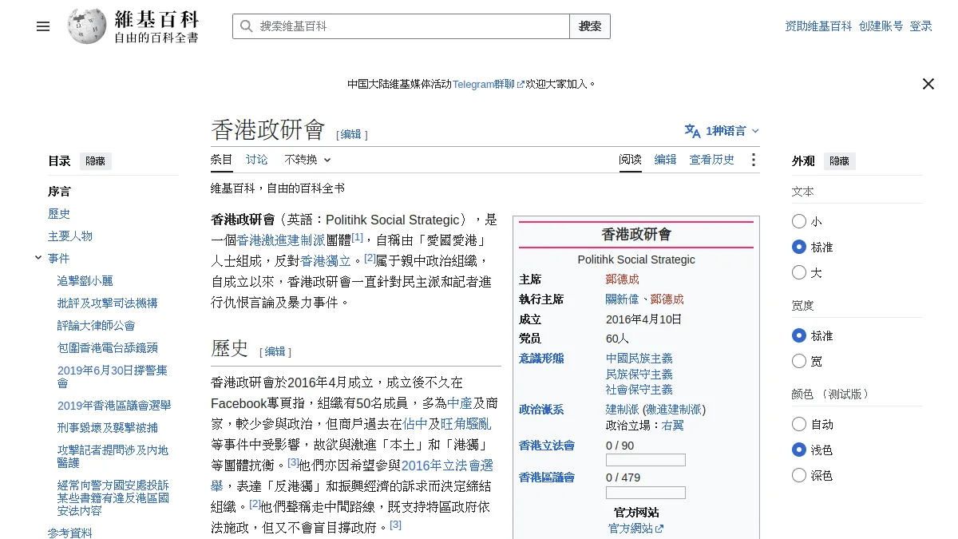Click the 搜索 button
Viewport: 958px width, 539px height.
[590, 26]
